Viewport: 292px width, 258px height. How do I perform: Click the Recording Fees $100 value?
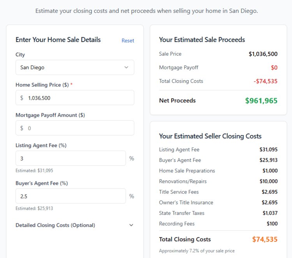[272, 224]
